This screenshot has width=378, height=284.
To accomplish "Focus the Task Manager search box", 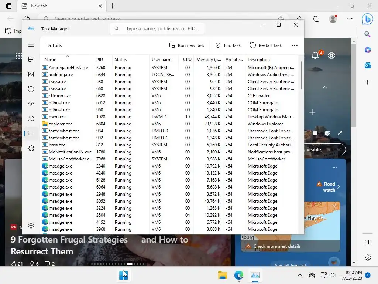I will [157, 28].
